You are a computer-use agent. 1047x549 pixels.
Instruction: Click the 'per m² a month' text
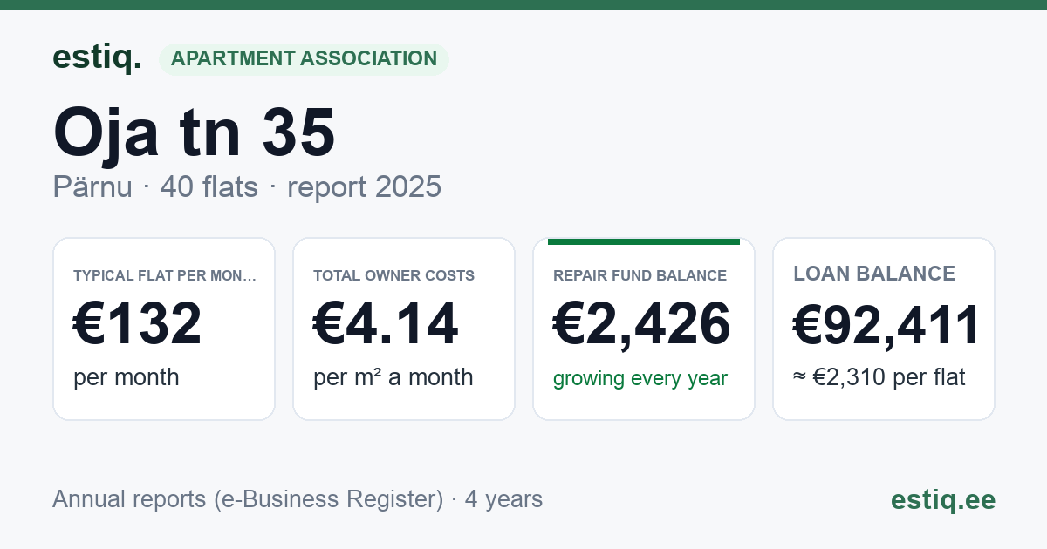[393, 377]
